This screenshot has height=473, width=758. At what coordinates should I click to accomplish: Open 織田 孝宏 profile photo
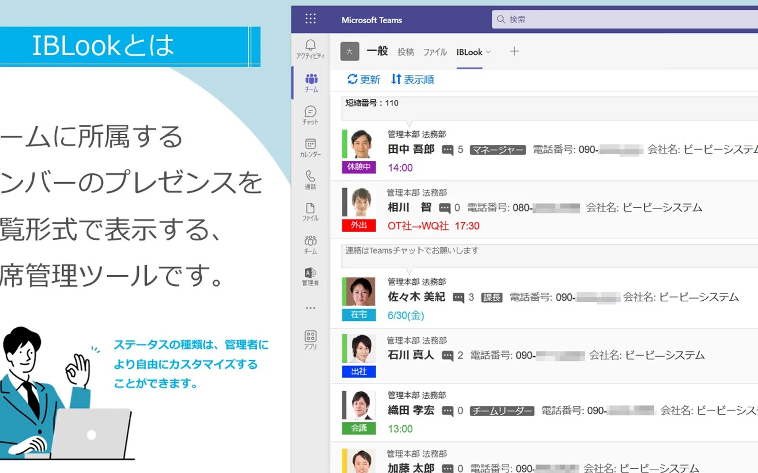click(x=361, y=405)
